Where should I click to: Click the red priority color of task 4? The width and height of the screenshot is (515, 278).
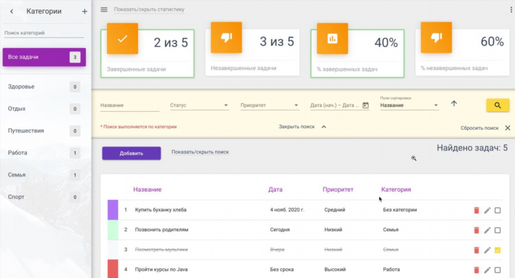(113, 269)
